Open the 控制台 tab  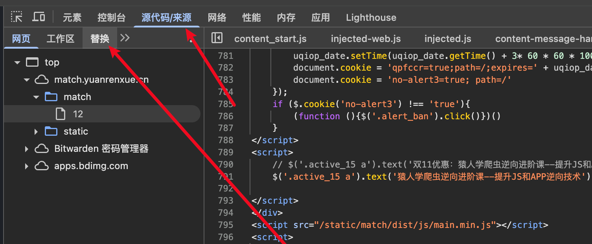pyautogui.click(x=112, y=18)
